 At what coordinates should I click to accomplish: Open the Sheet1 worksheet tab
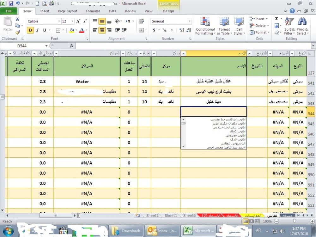171,216
